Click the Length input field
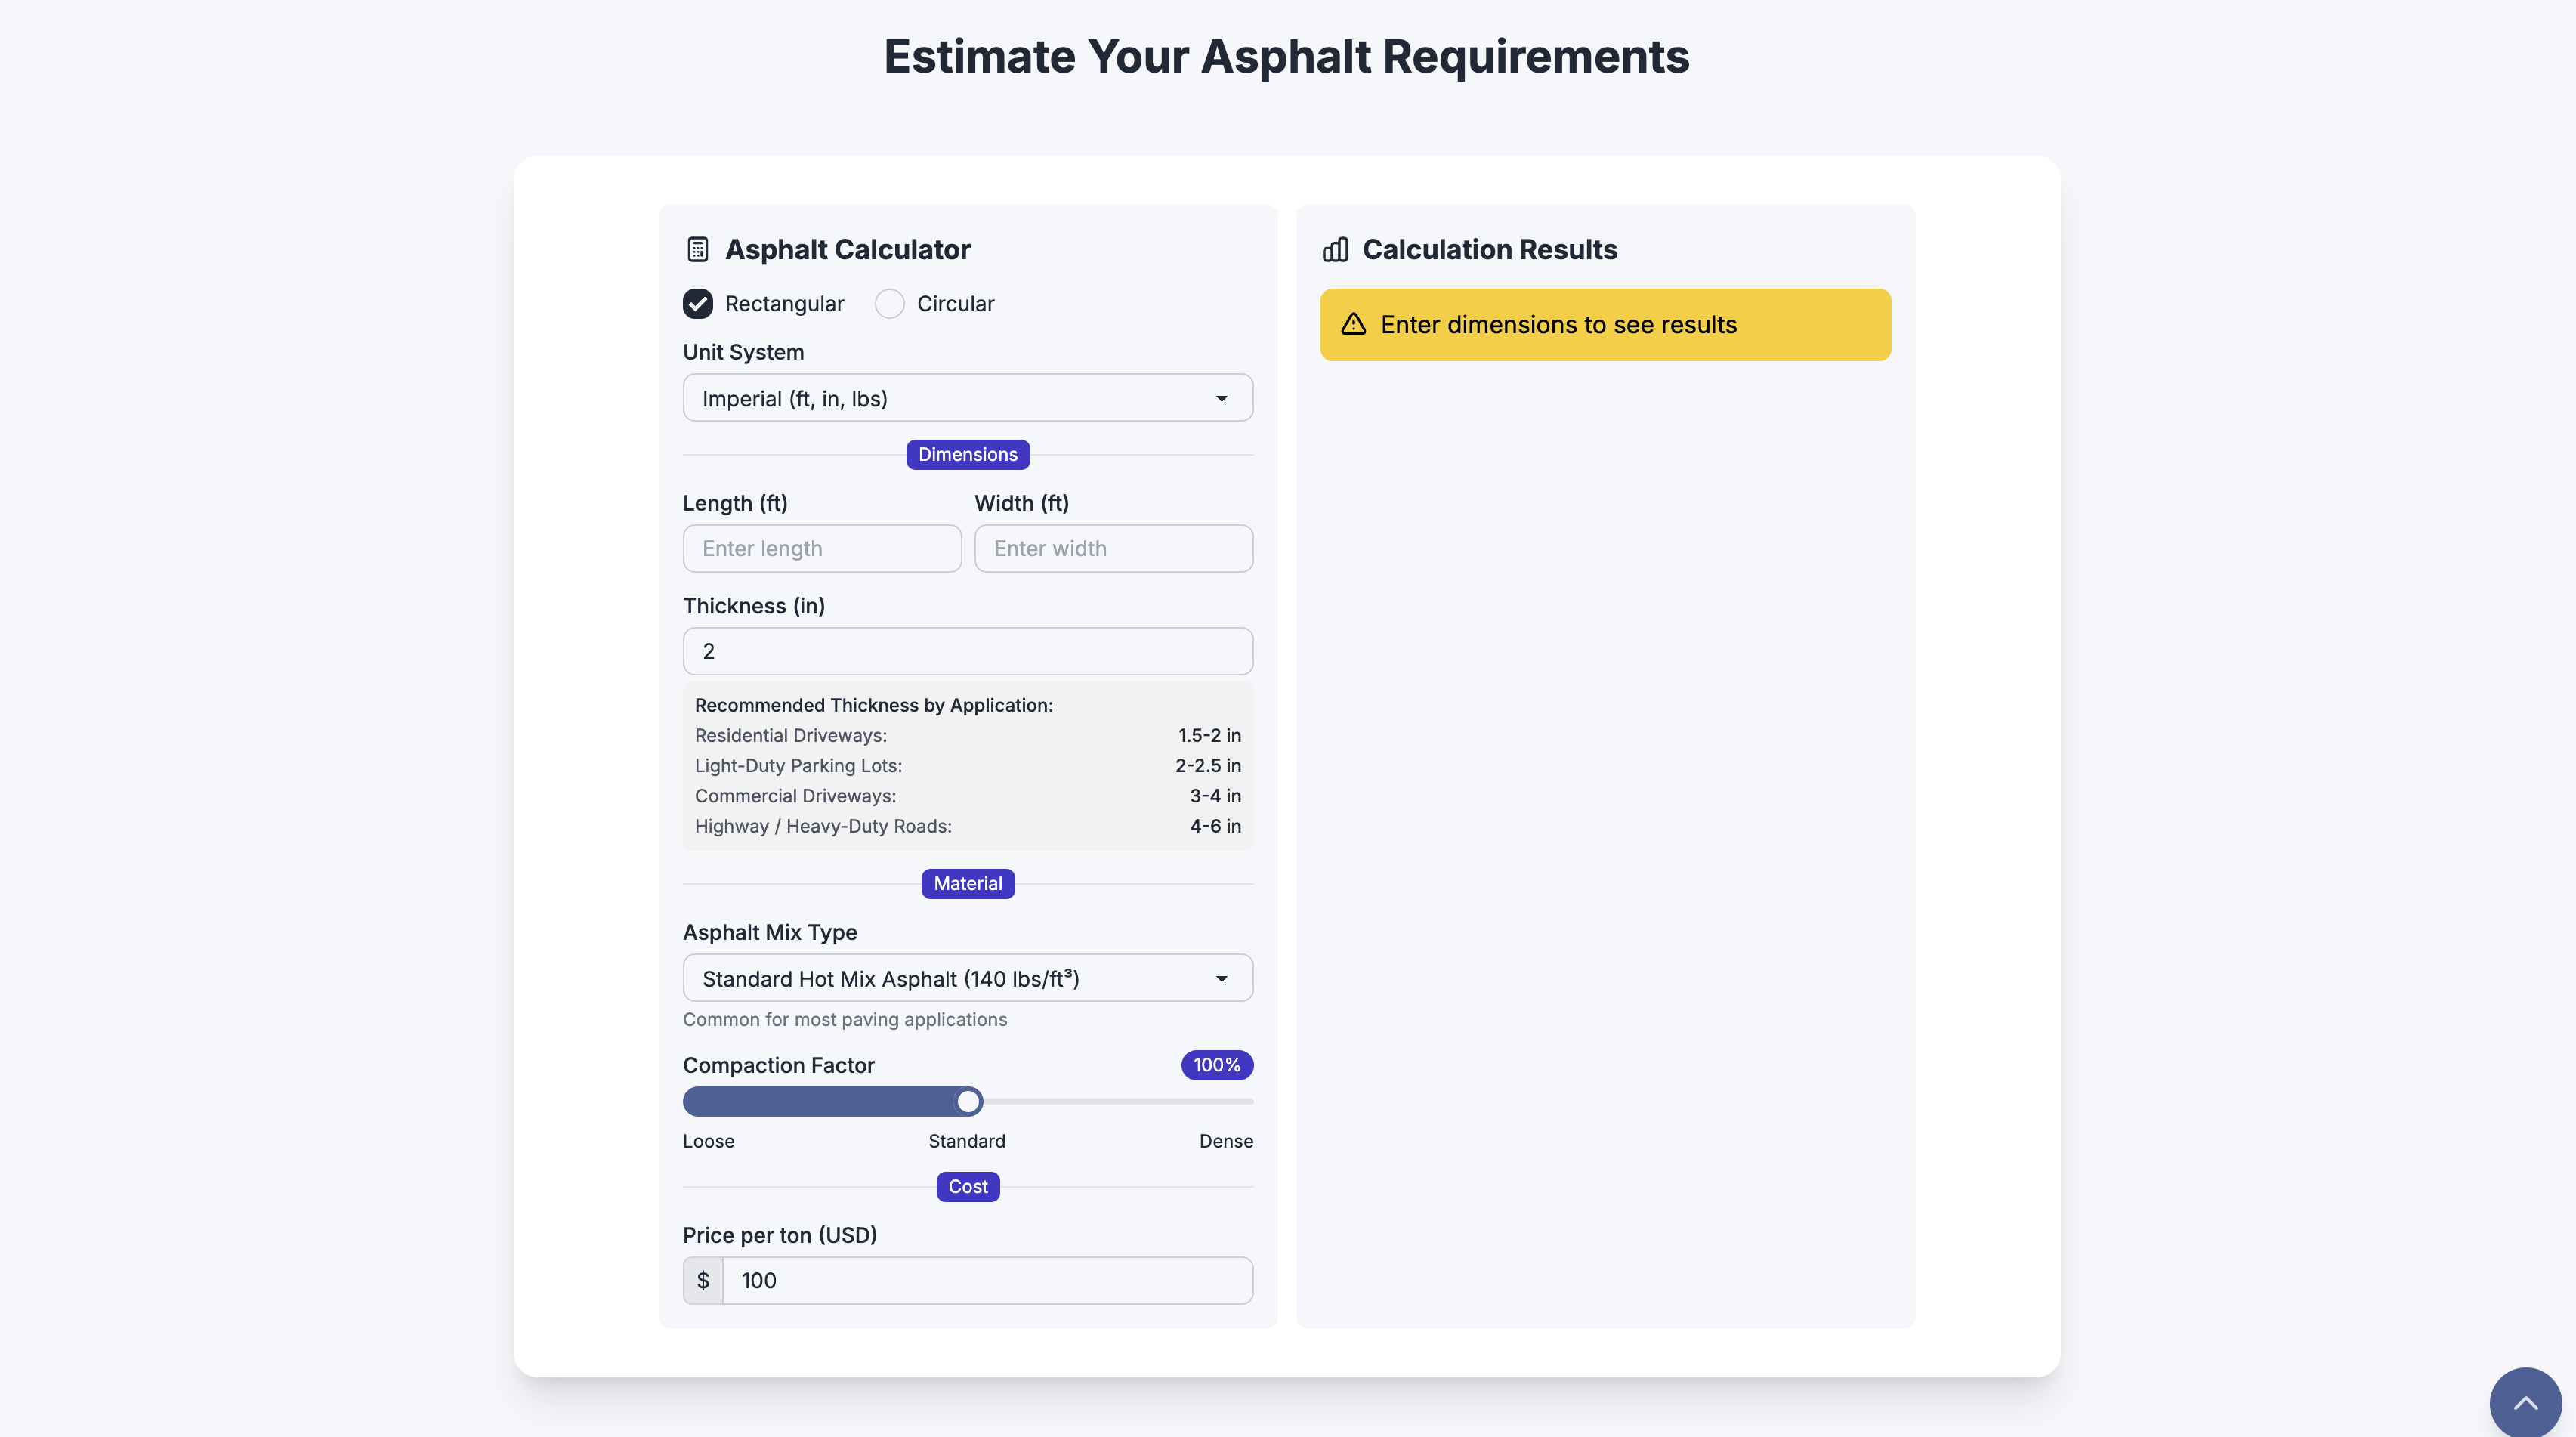2576x1437 pixels. tap(822, 548)
